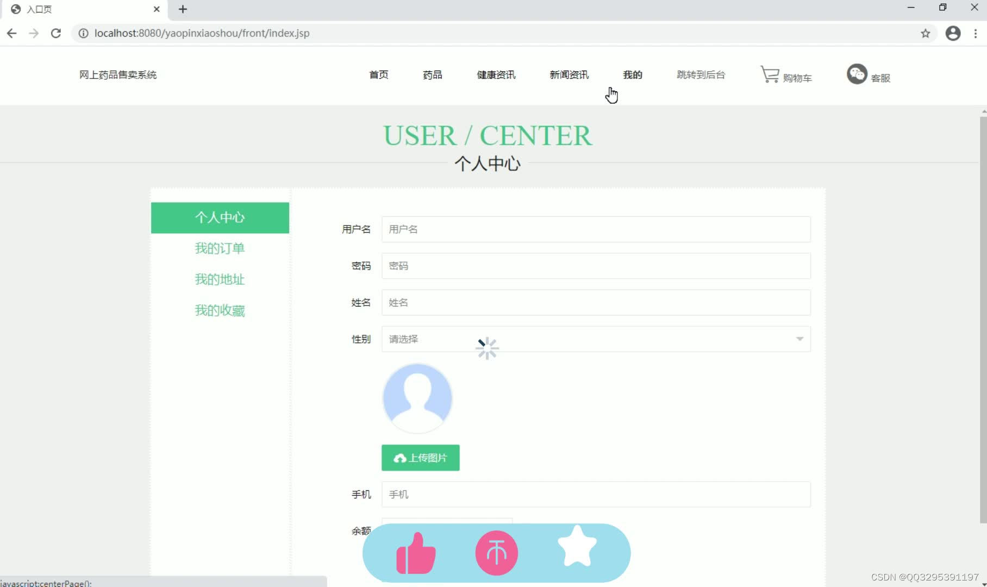Image resolution: width=987 pixels, height=587 pixels.
Task: Click the 购物车 text label
Action: point(797,78)
